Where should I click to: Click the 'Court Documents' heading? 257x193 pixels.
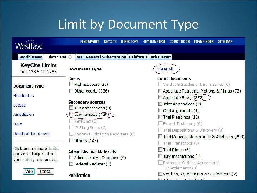(x=174, y=79)
